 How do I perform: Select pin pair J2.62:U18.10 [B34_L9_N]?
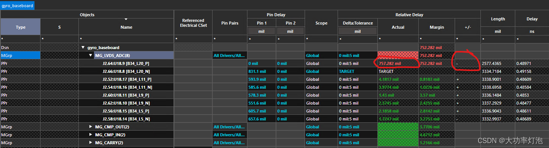coord(126,103)
